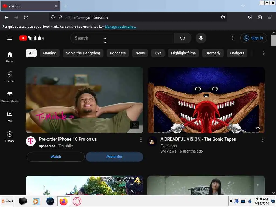
Task: Open History in sidebar
Action: tap(10, 137)
